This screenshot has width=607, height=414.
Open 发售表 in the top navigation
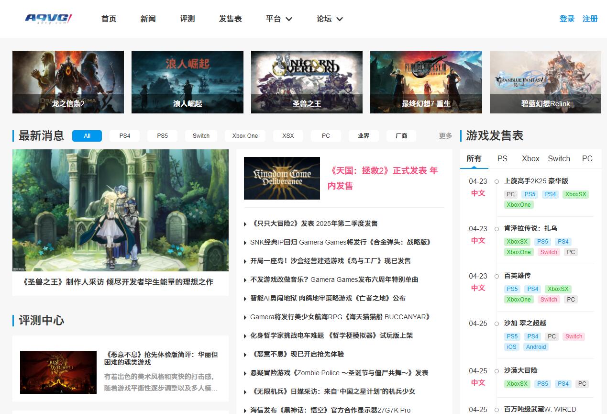click(x=231, y=19)
